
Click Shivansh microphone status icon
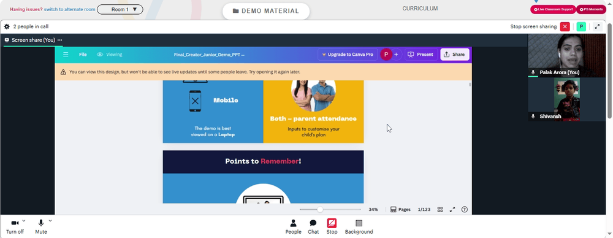tap(533, 117)
